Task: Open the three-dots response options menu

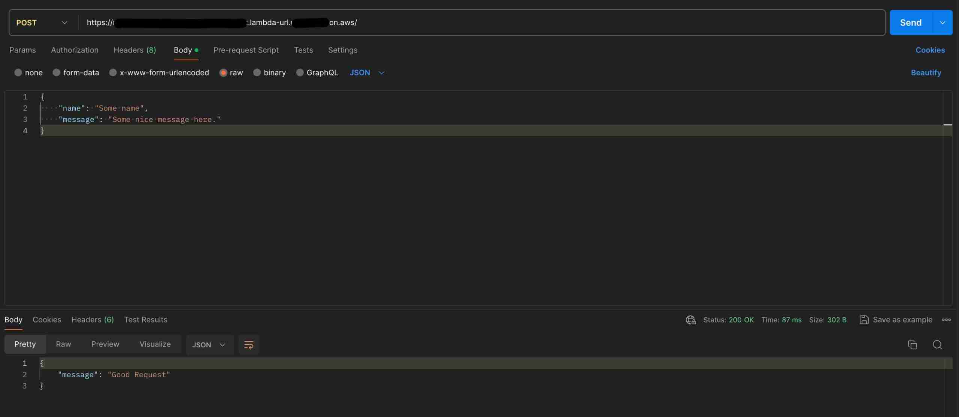Action: (x=946, y=320)
